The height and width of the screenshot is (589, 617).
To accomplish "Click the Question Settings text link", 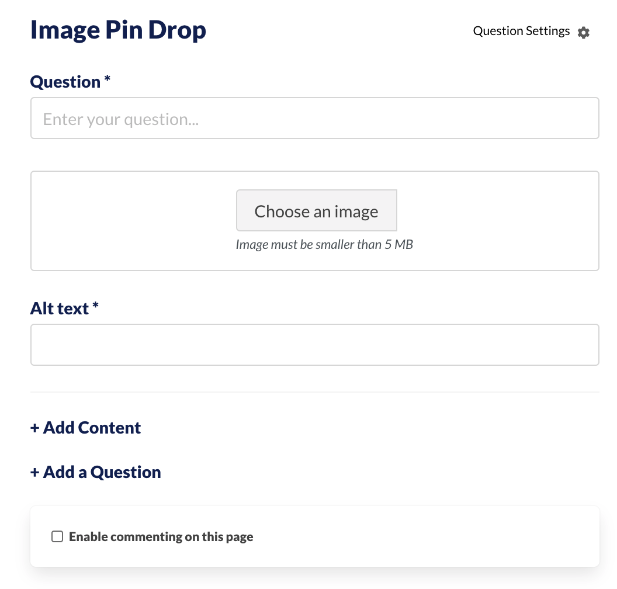I will click(521, 31).
